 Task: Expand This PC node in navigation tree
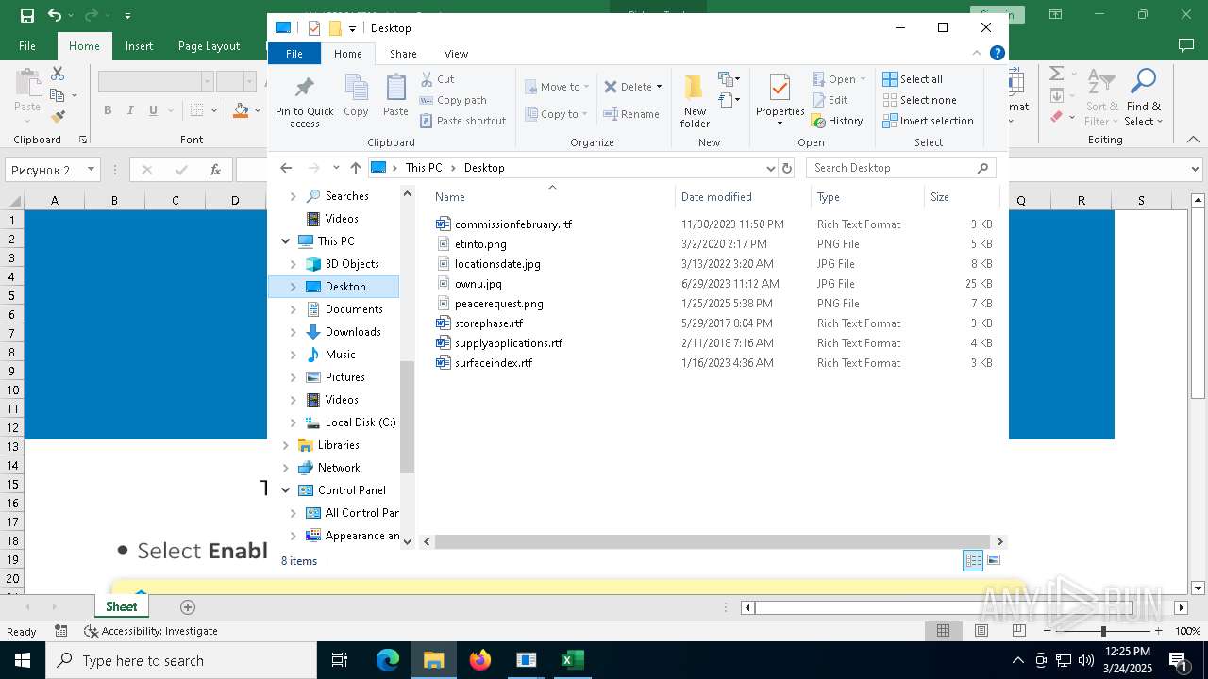coord(286,241)
